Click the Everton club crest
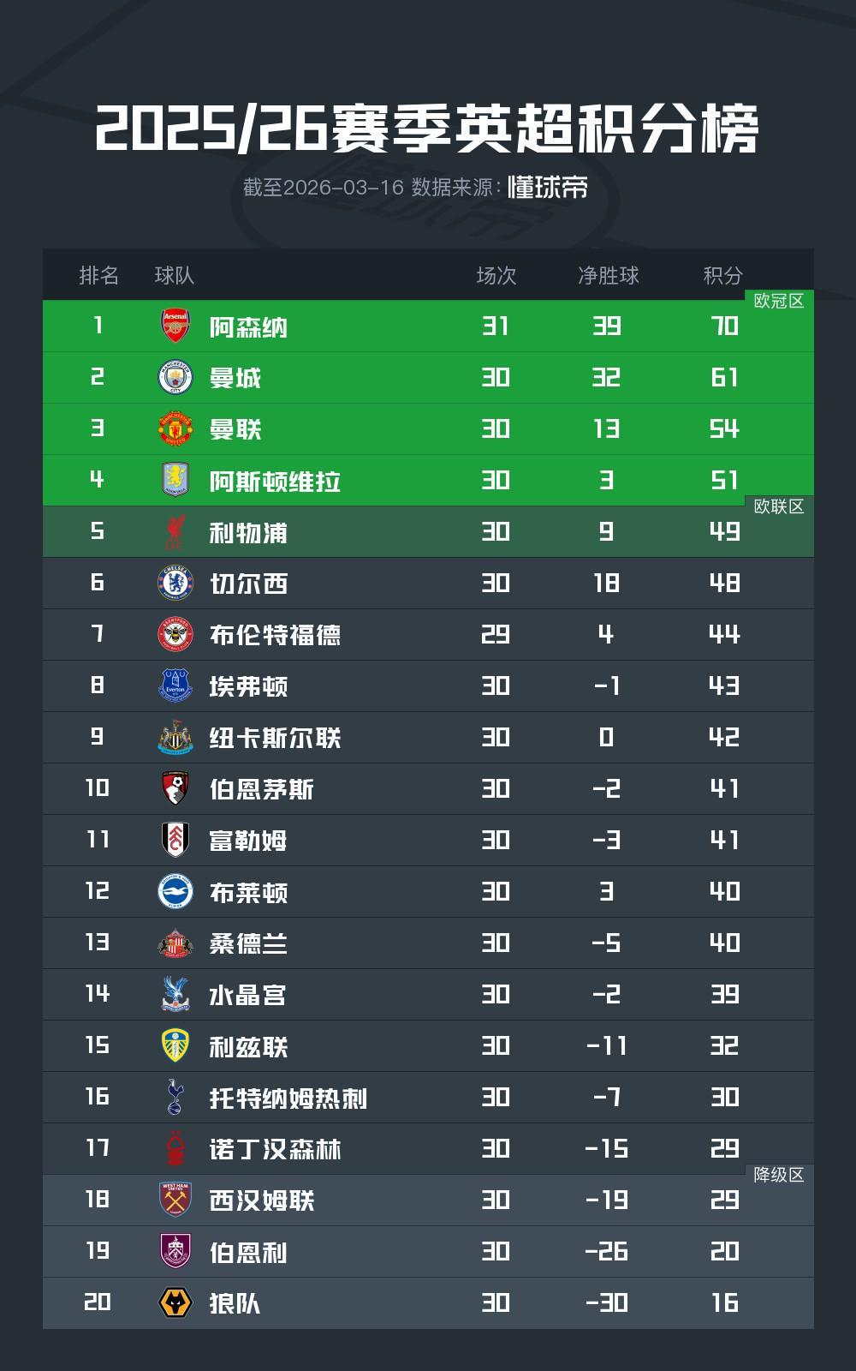Image resolution: width=856 pixels, height=1371 pixels. 175,685
